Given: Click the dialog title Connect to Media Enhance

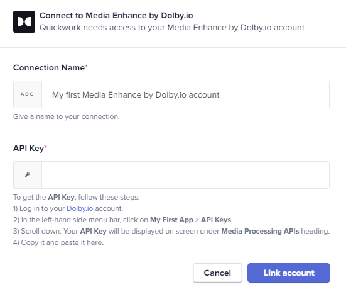Looking at the screenshot, I should click(116, 16).
